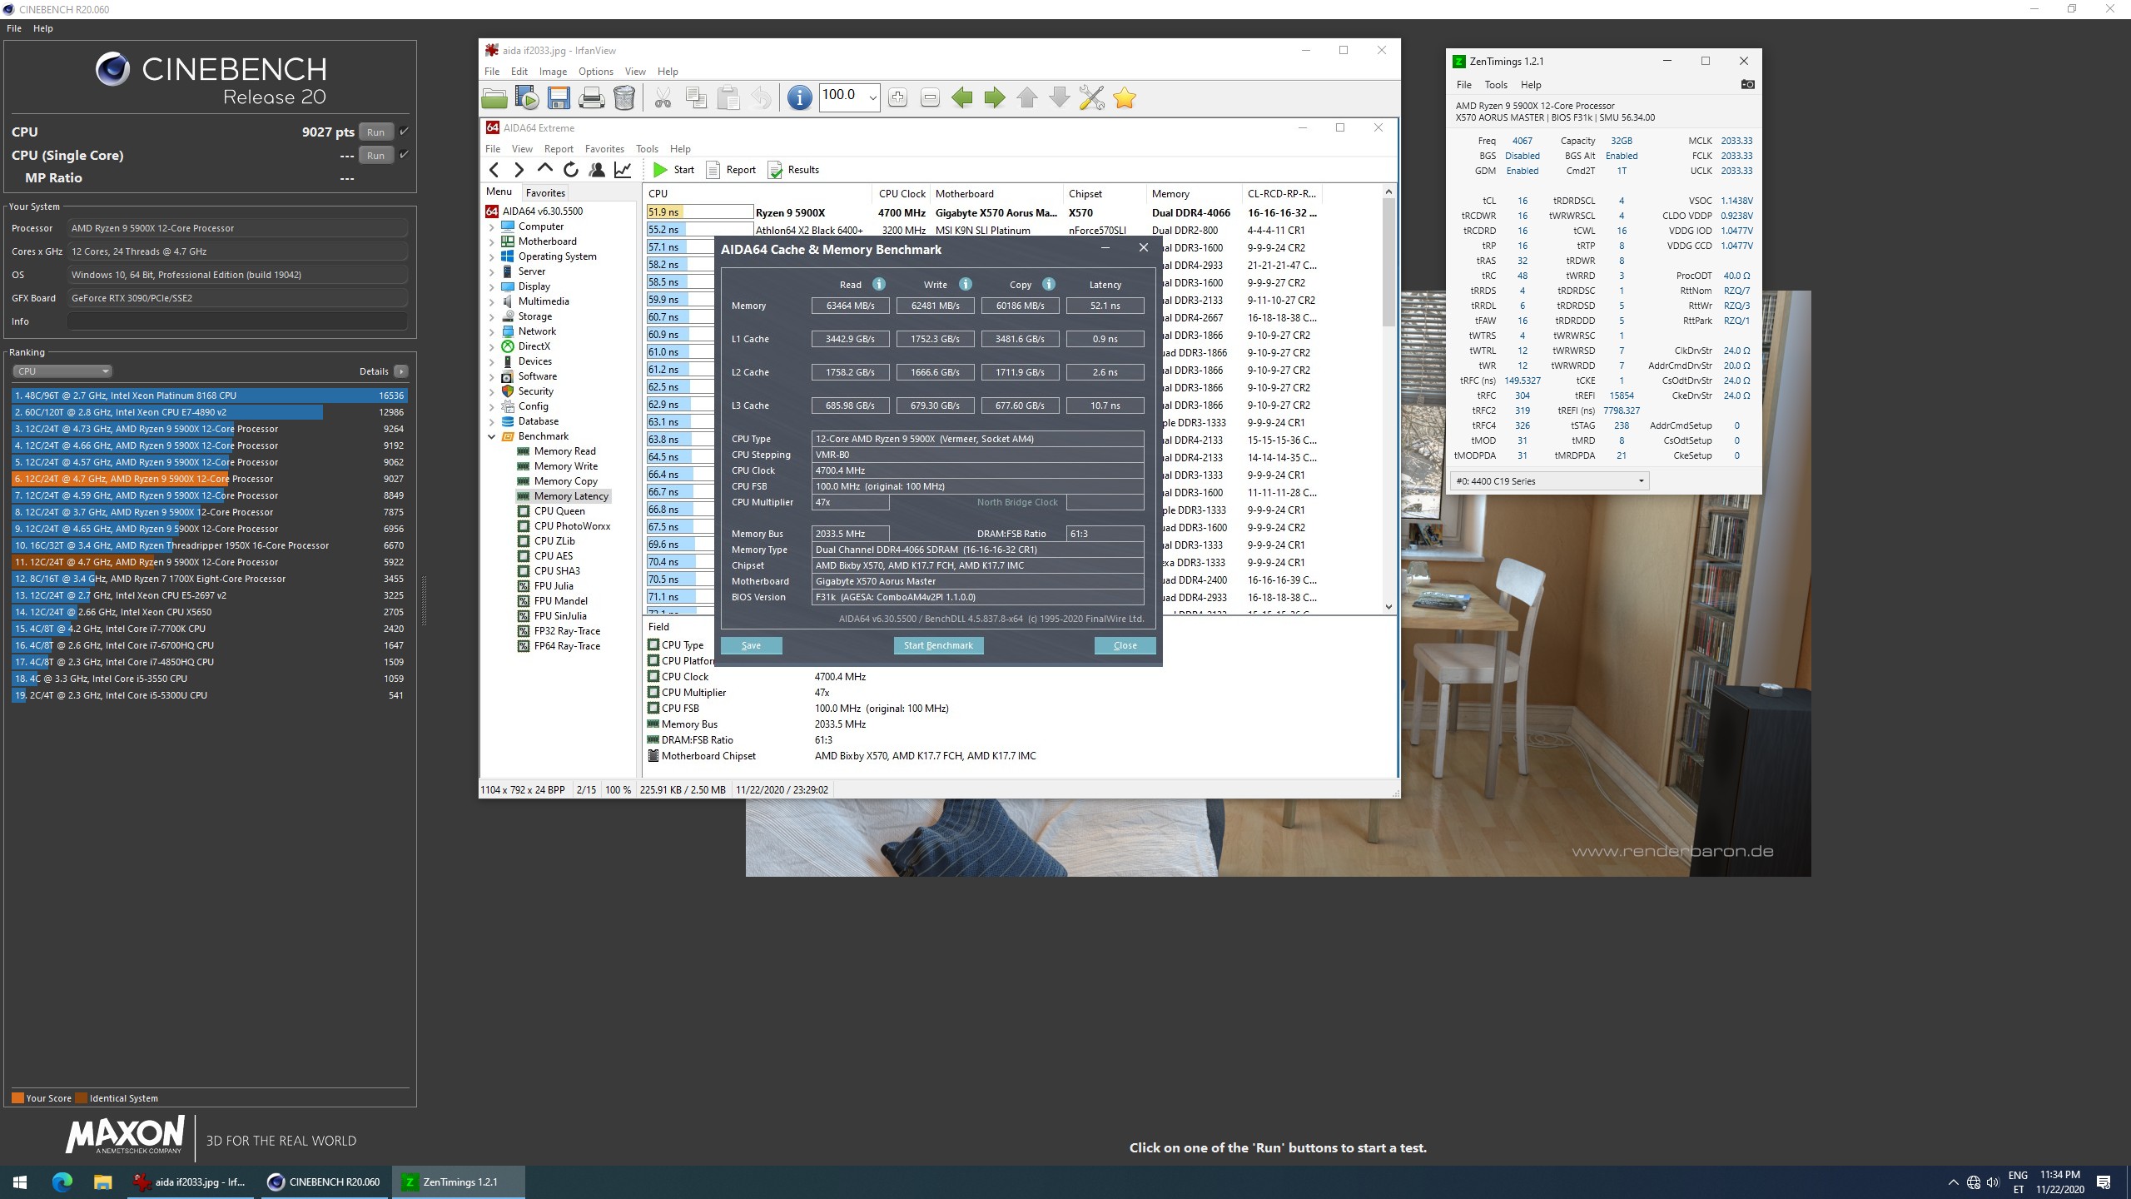Screen dimensions: 2131x1199
Task: Open a file with IrfanView's folder icon
Action: click(494, 98)
